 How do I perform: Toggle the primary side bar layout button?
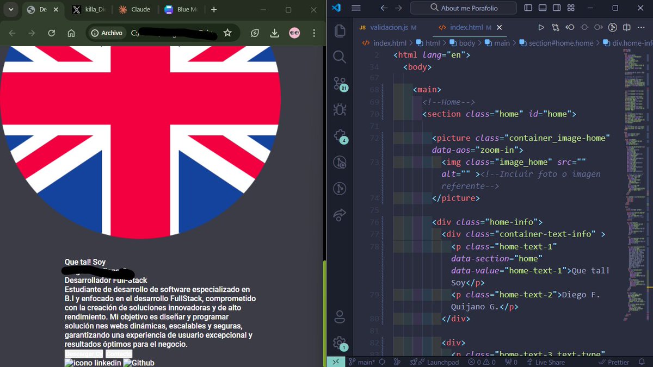tap(528, 8)
